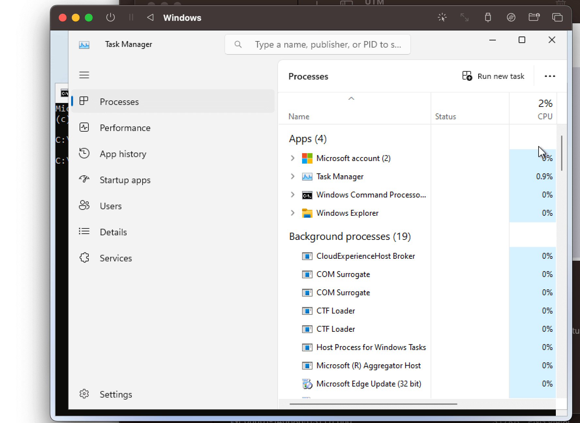This screenshot has width=580, height=423.
Task: Close the Task Manager window
Action: click(x=552, y=40)
